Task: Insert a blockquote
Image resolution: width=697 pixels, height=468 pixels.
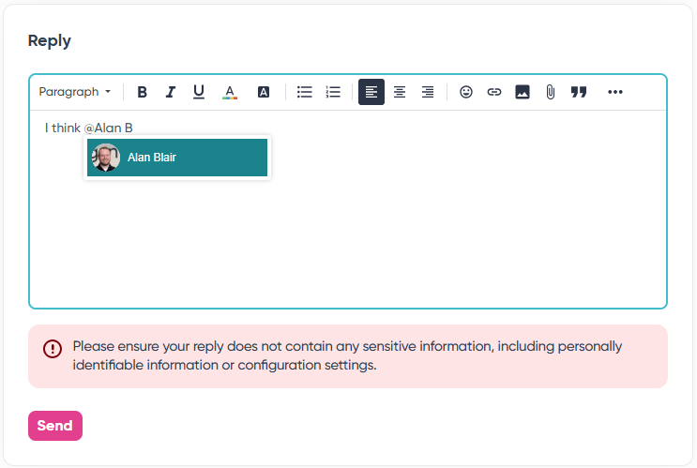Action: [579, 92]
